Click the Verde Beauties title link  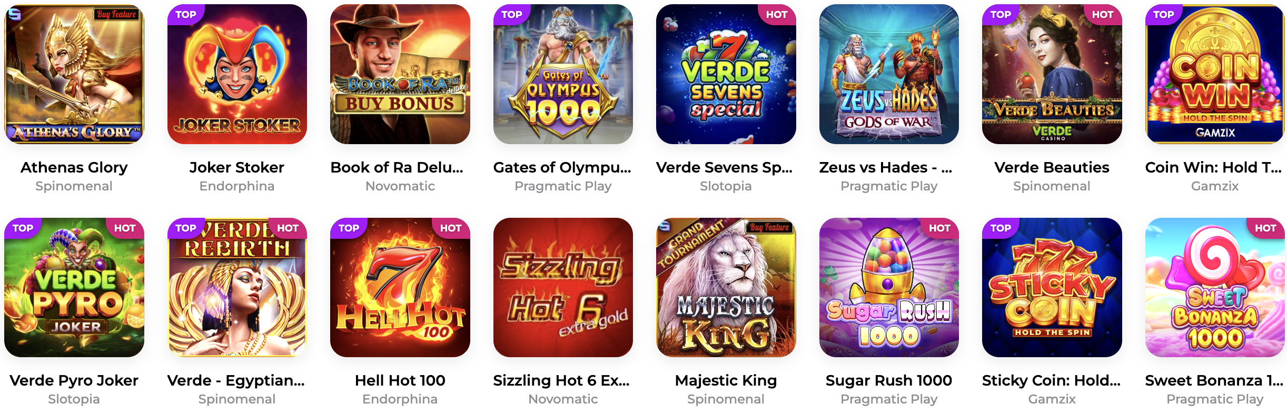(1052, 167)
